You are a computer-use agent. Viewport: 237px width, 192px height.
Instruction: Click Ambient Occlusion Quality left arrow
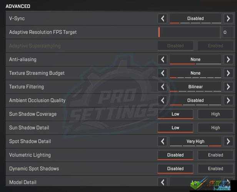(x=162, y=101)
